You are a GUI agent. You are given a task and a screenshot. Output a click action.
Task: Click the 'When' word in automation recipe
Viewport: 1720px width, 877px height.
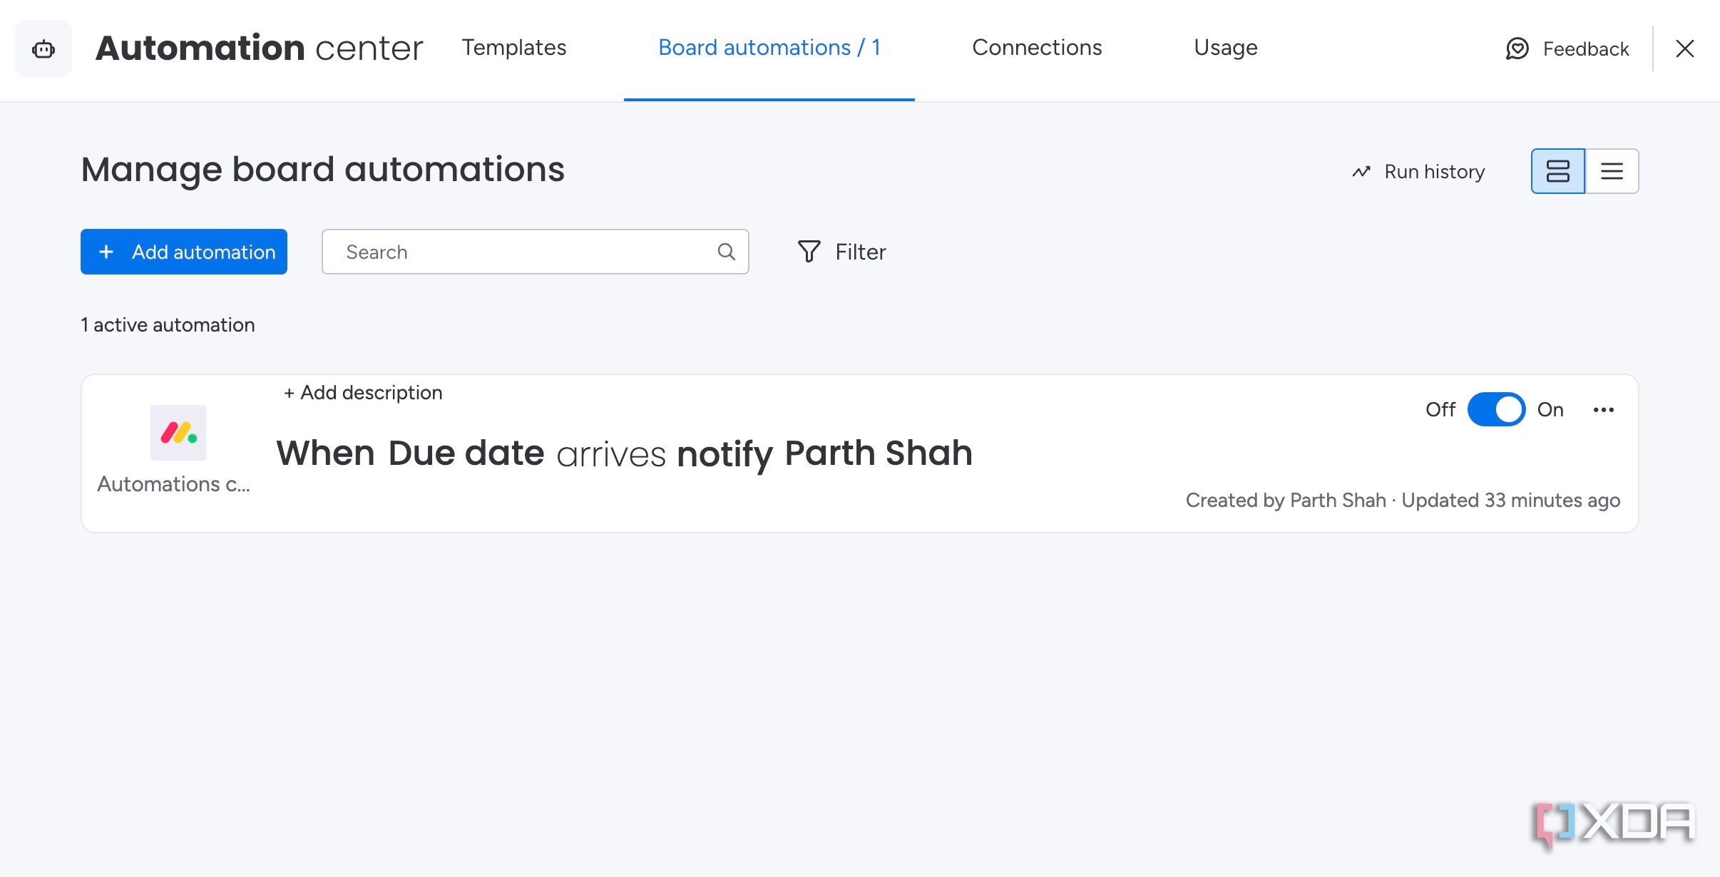click(326, 453)
